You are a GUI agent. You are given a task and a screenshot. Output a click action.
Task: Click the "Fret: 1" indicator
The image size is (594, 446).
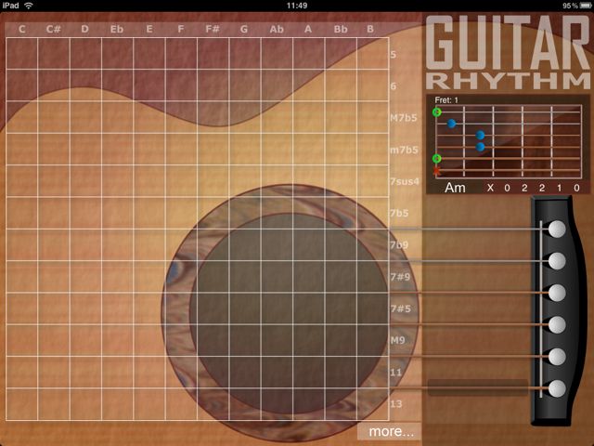(446, 100)
